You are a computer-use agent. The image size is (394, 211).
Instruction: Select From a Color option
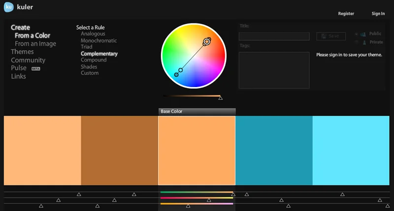33,35
